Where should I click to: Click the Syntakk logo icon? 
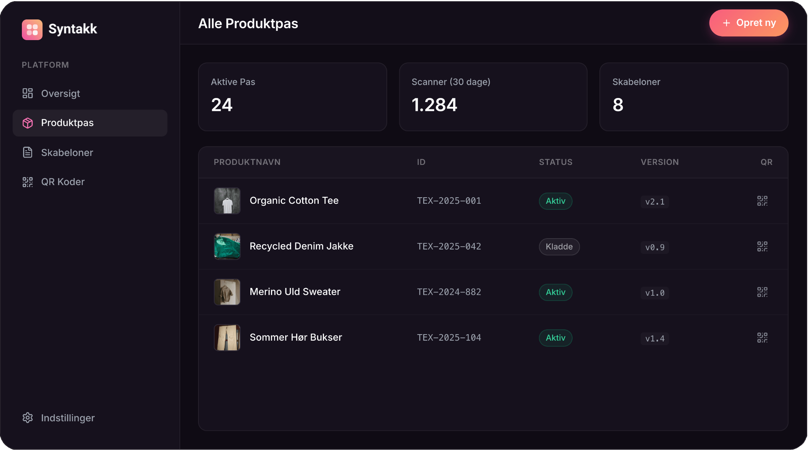click(32, 29)
